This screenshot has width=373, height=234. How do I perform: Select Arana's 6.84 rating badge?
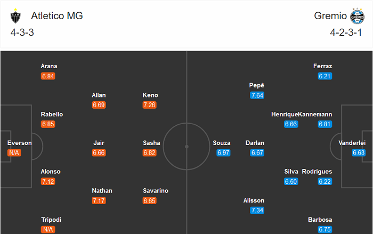point(48,76)
